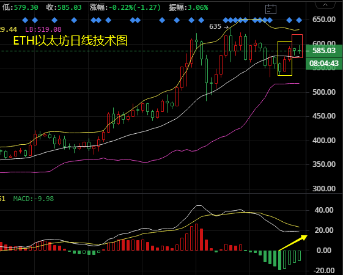Click the 振幅:3.06% amplitude readout
Viewport: 343px width, 275px height.
point(188,8)
